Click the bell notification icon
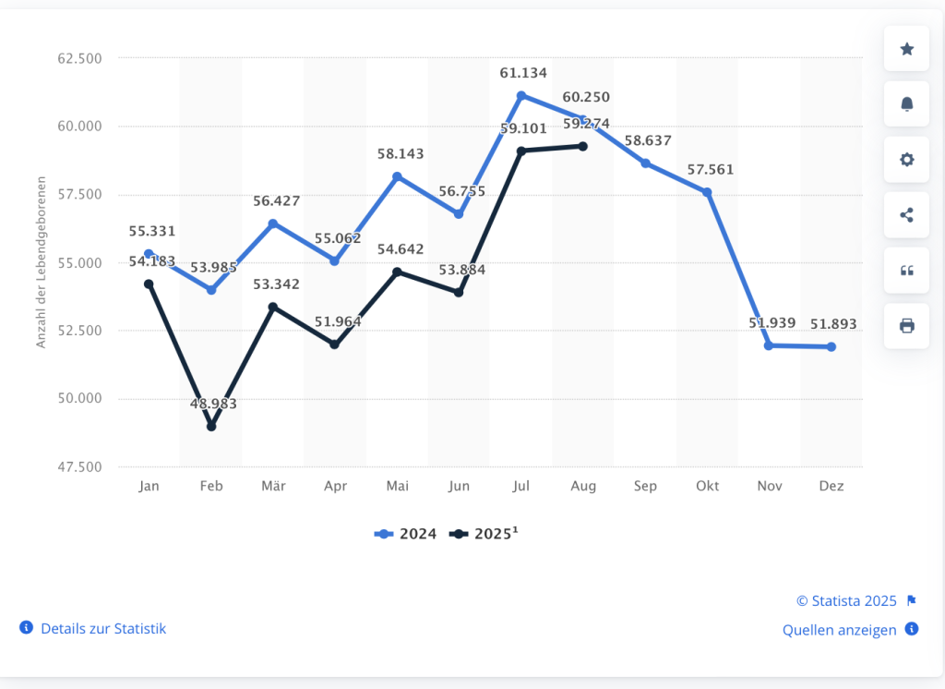This screenshot has height=689, width=945. (x=906, y=104)
